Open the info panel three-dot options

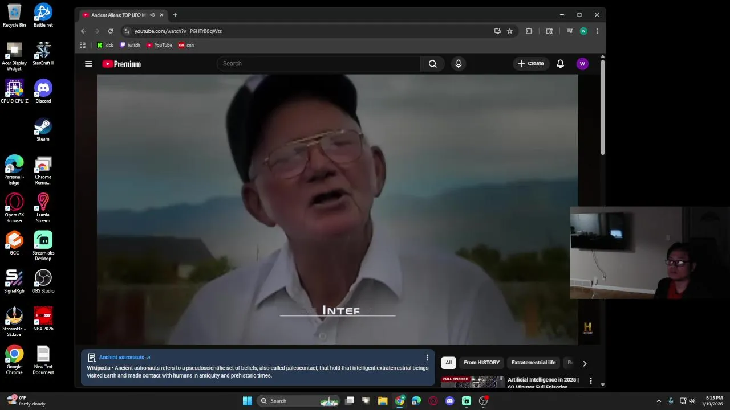coord(427,358)
